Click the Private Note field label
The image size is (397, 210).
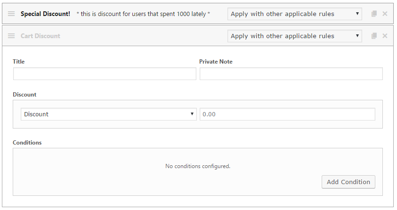(216, 62)
